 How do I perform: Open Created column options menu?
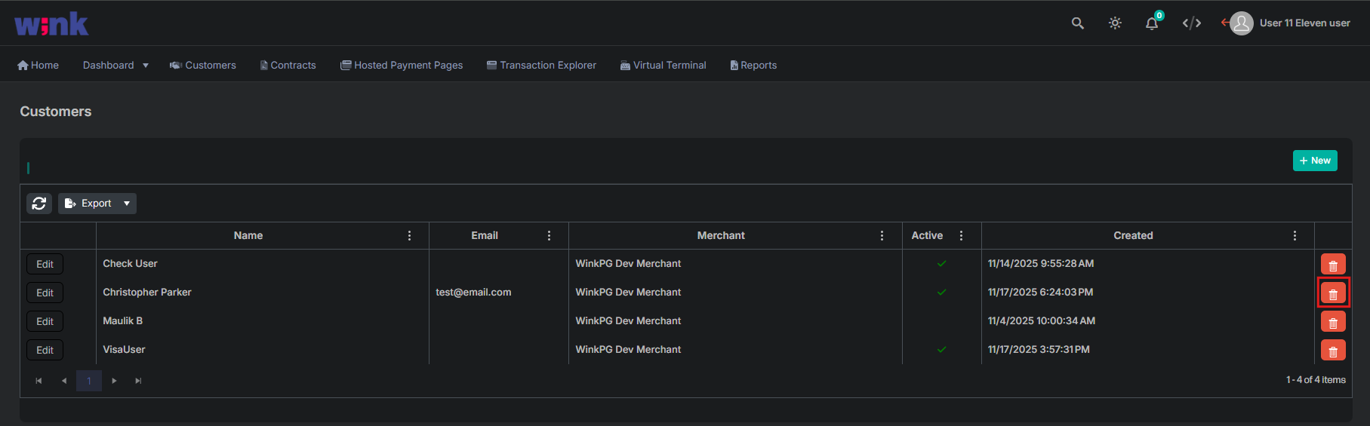click(x=1295, y=236)
